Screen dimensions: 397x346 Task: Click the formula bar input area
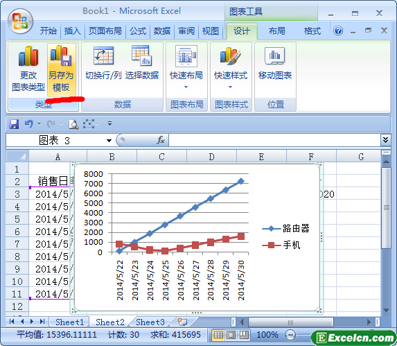tap(274, 140)
